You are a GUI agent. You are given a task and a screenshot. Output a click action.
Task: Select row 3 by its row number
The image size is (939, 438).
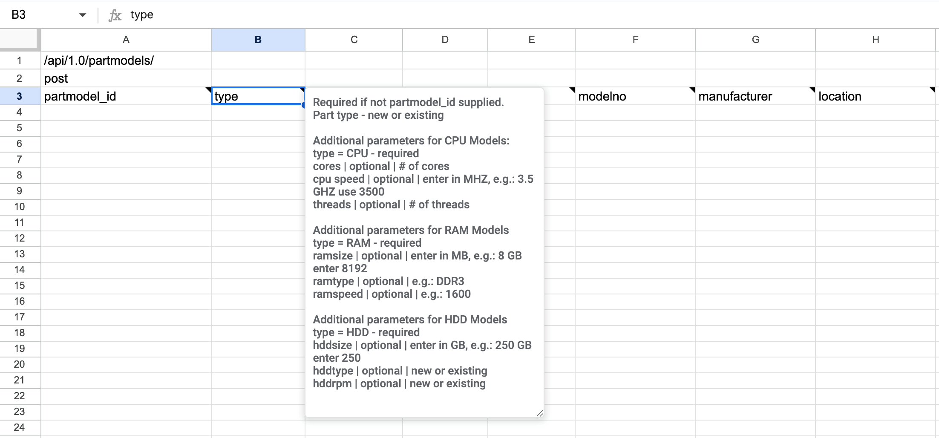(x=19, y=96)
